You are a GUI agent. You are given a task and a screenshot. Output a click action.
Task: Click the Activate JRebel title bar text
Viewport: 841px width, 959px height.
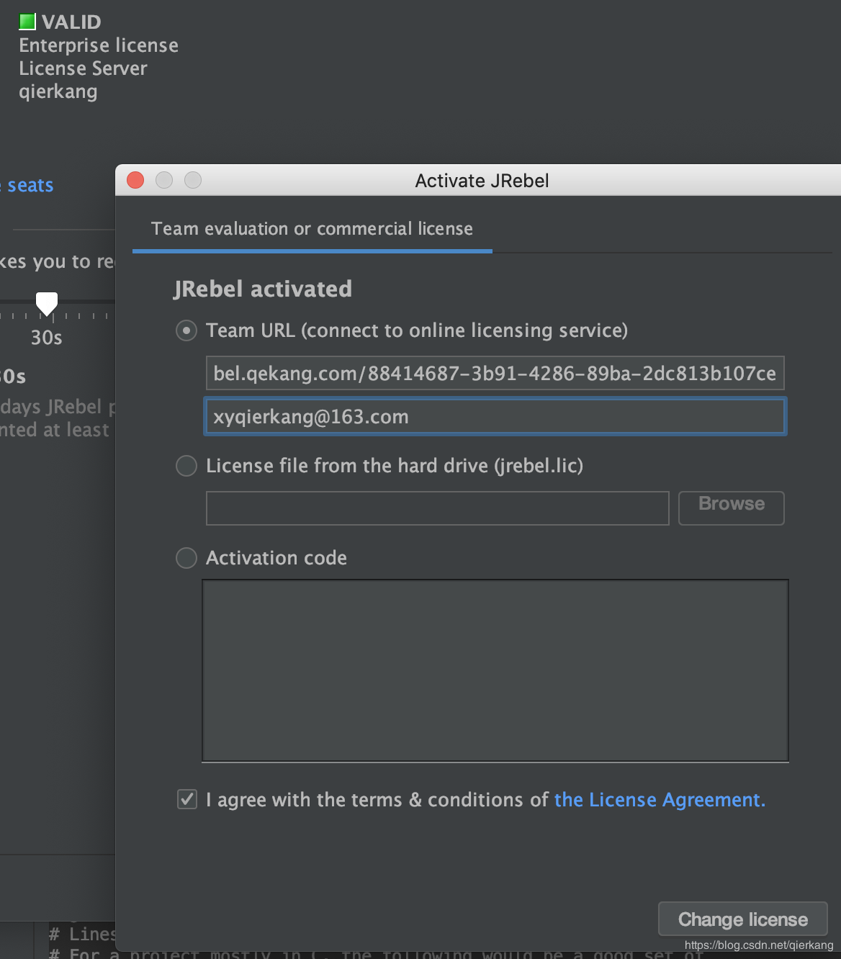(482, 181)
